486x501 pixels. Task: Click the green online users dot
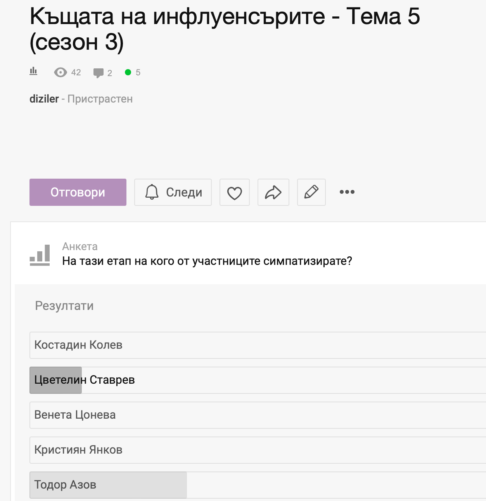tap(128, 72)
